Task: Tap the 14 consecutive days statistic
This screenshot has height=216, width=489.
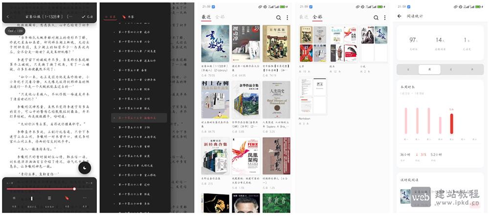Action: (x=440, y=43)
